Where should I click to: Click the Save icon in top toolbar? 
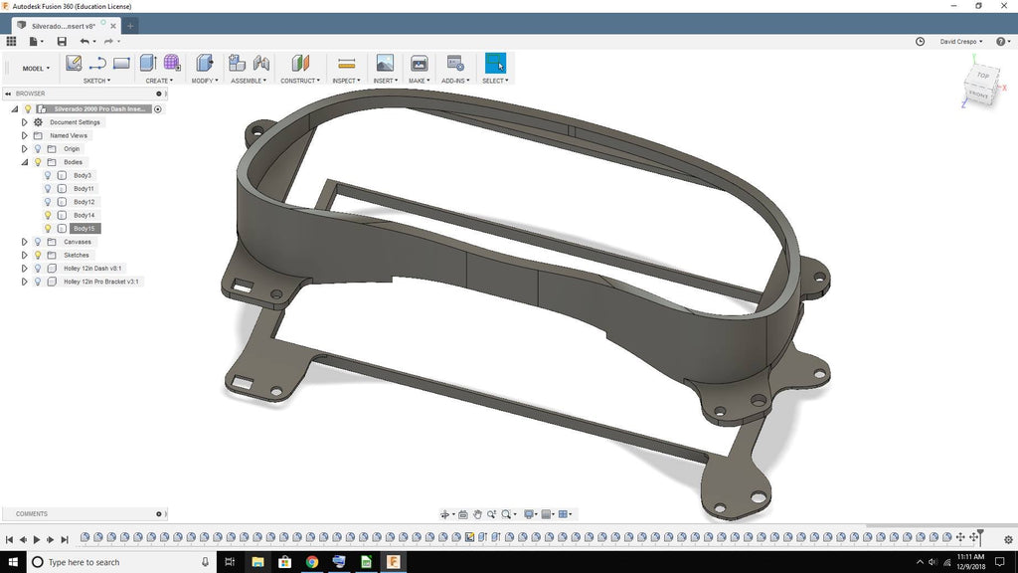62,41
